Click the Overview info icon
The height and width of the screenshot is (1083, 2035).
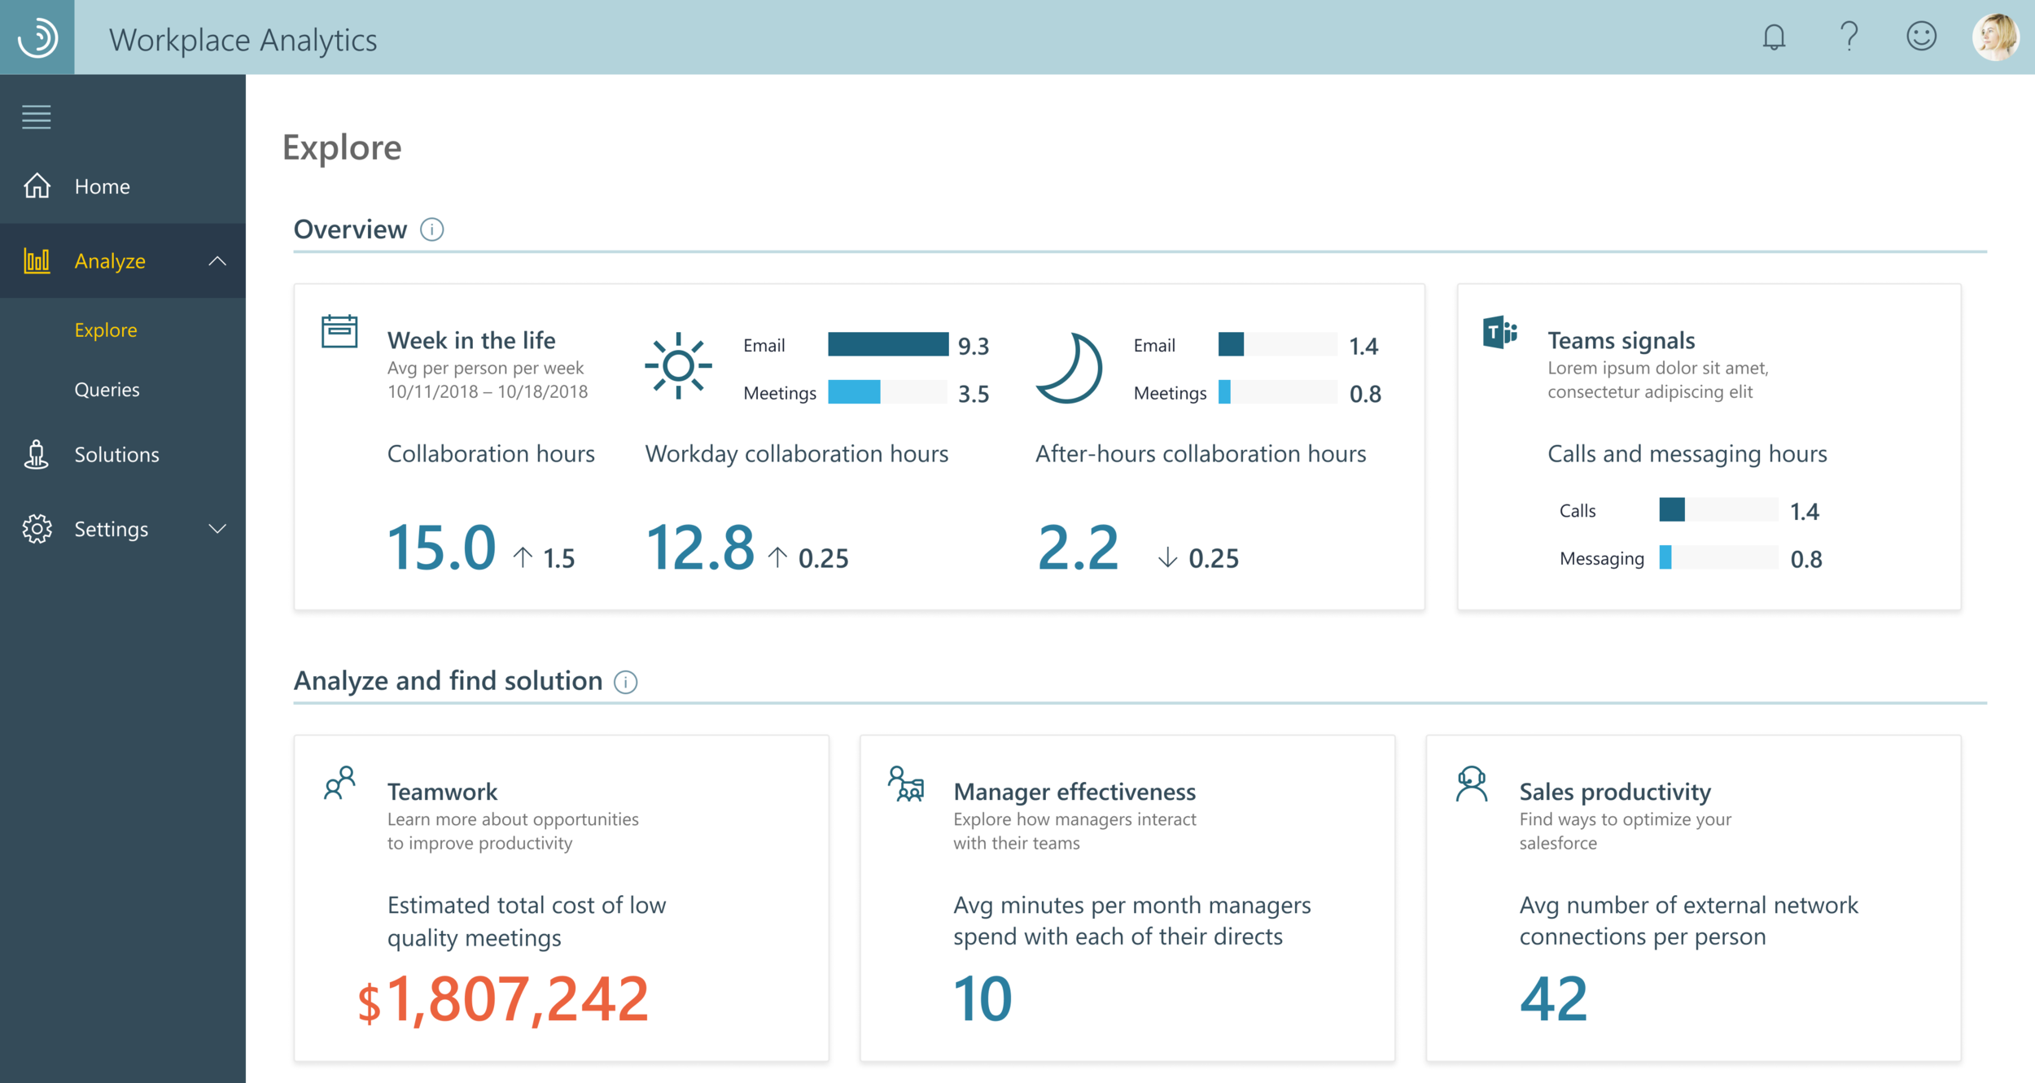pyautogui.click(x=431, y=230)
